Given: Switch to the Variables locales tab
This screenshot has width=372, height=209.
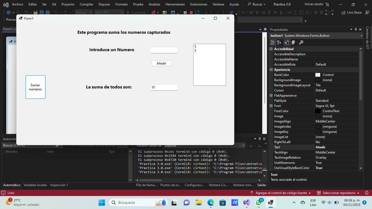Looking at the screenshot, I should tap(35, 185).
